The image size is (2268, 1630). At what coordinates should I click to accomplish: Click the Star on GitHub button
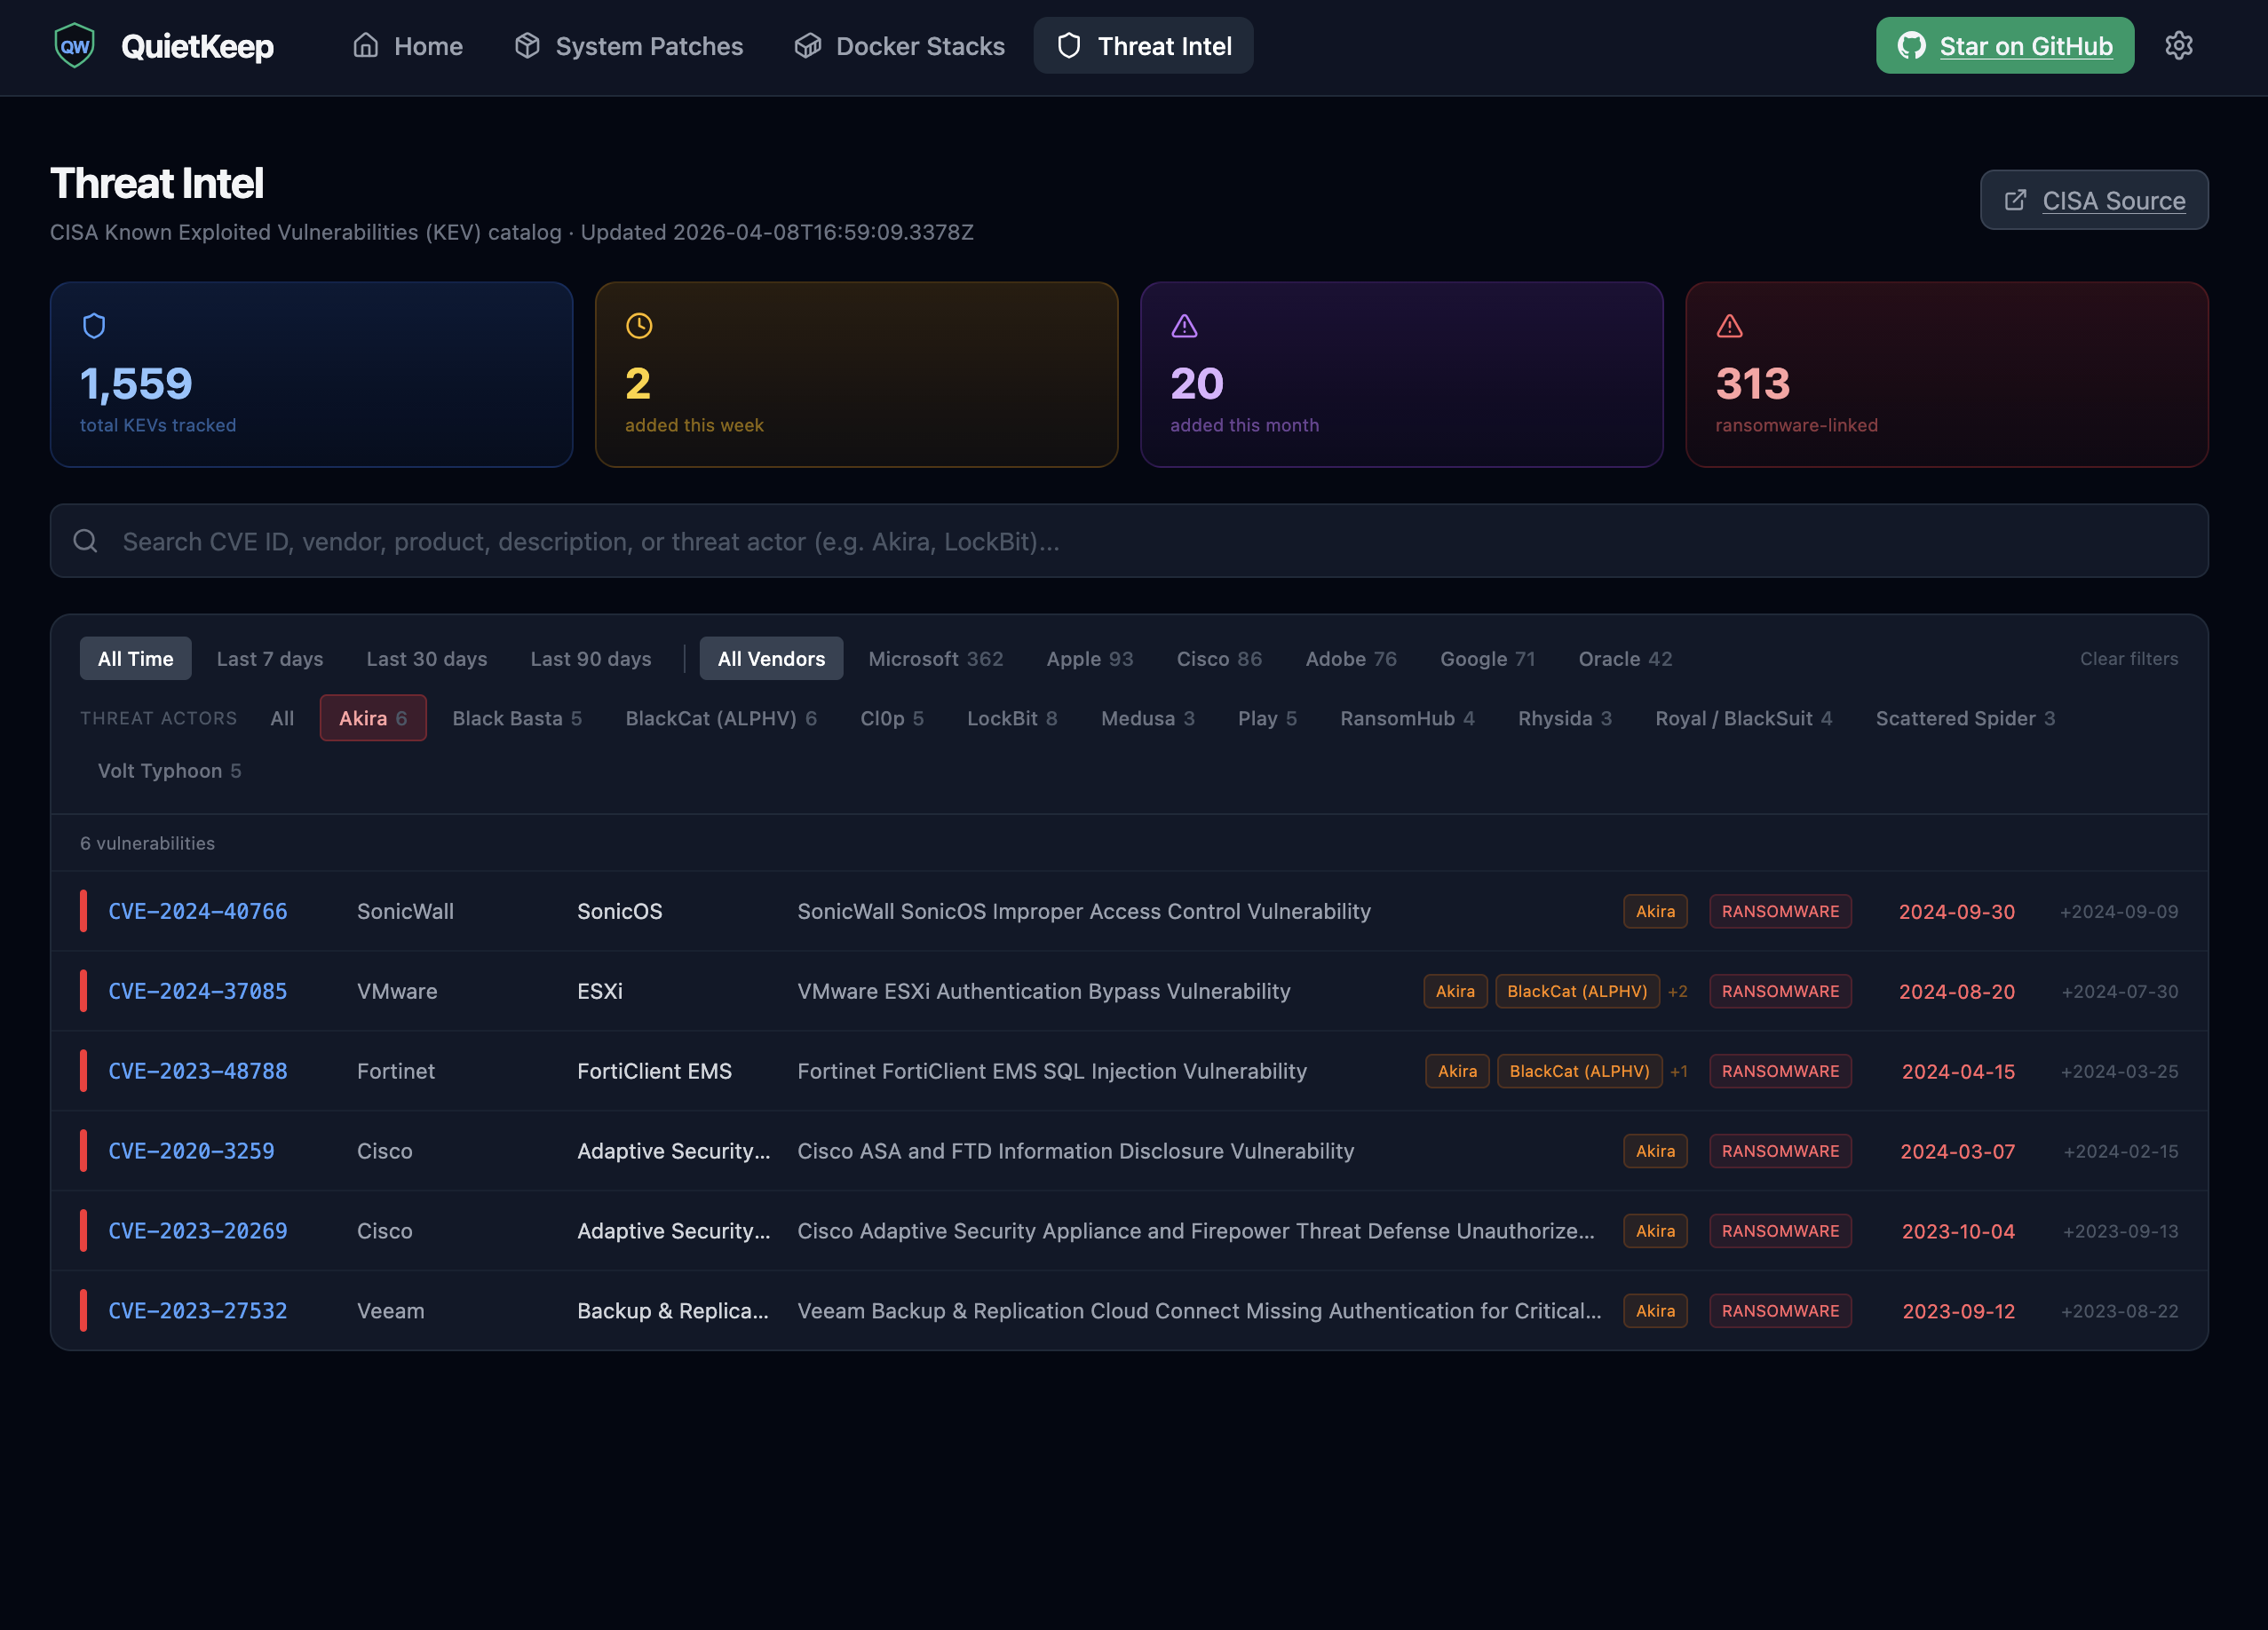click(2004, 45)
